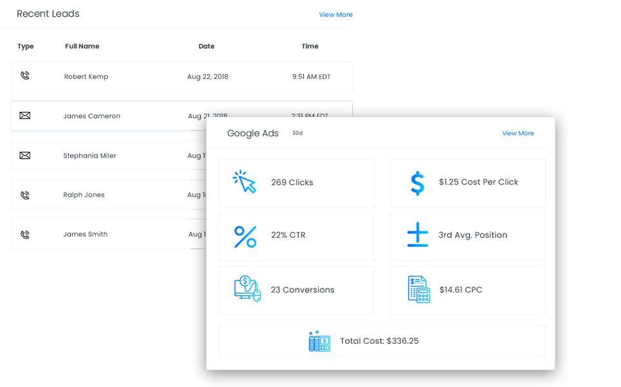
Task: Open View More in Google Ads panel
Action: tap(518, 133)
